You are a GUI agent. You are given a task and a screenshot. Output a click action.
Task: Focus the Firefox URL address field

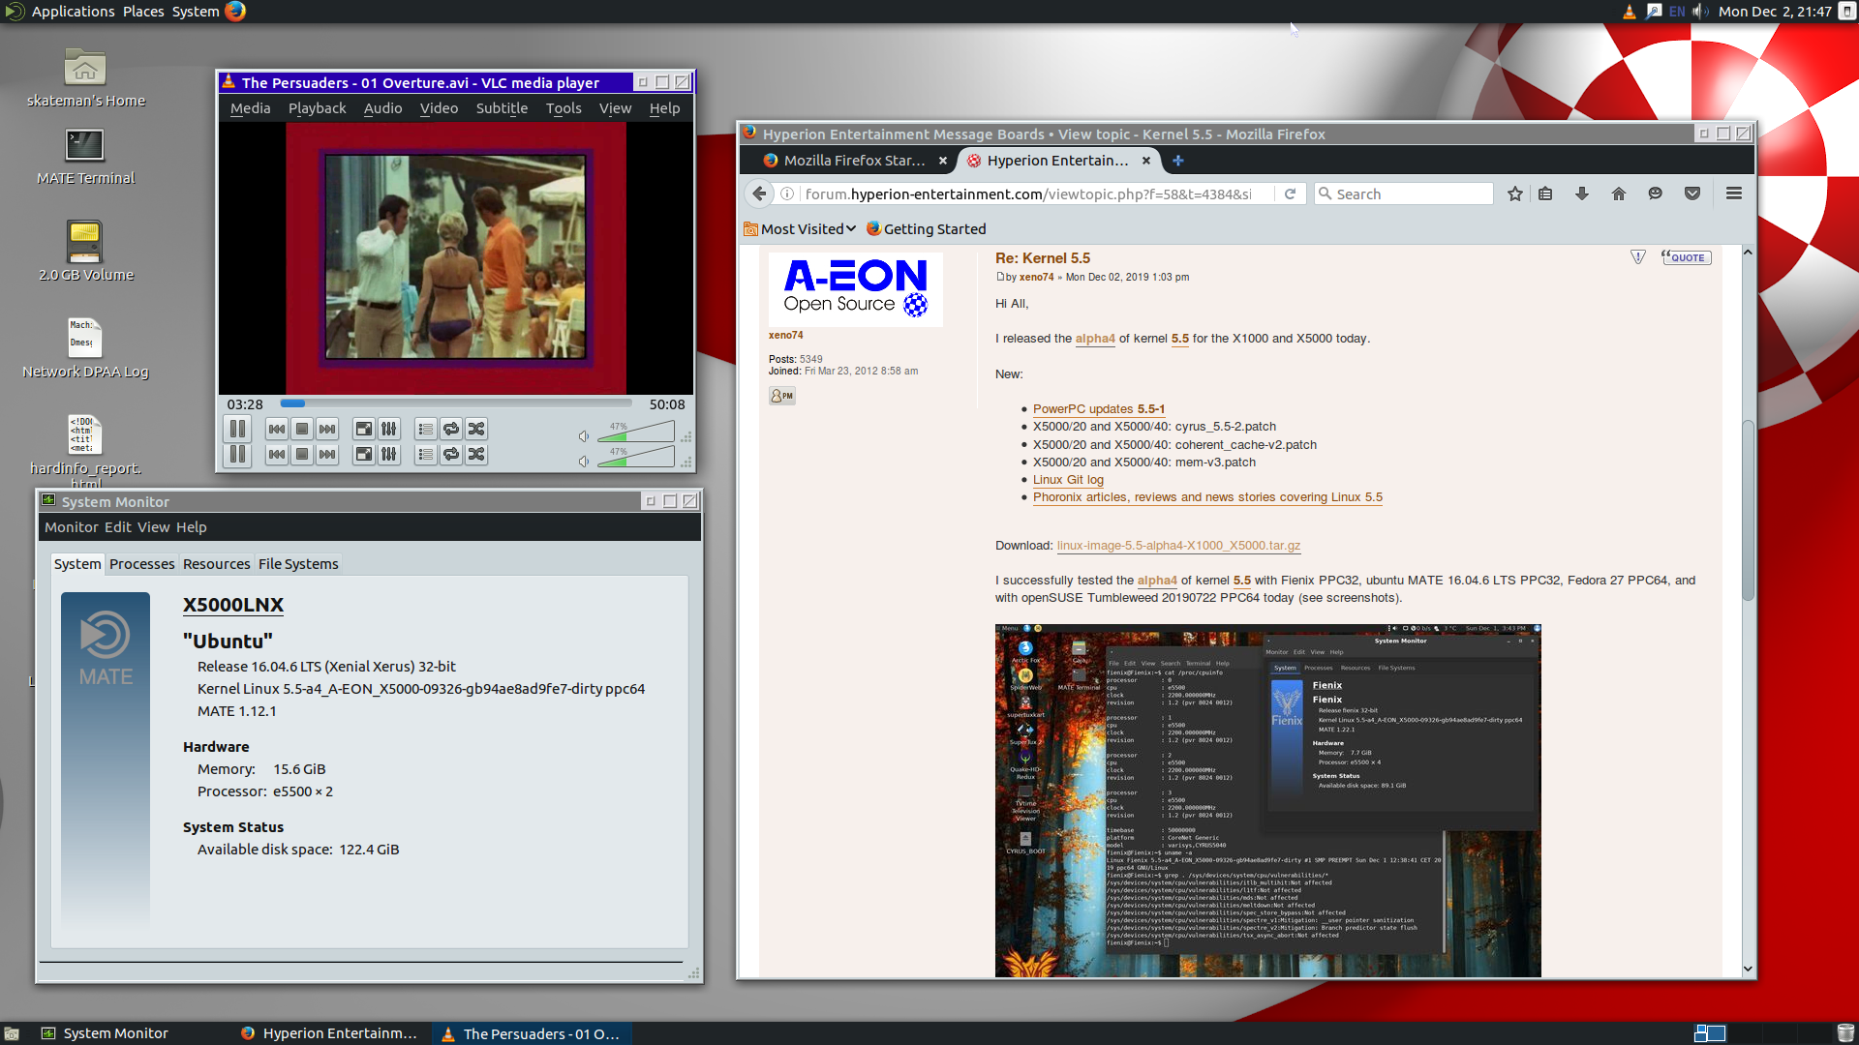pos(1028,194)
